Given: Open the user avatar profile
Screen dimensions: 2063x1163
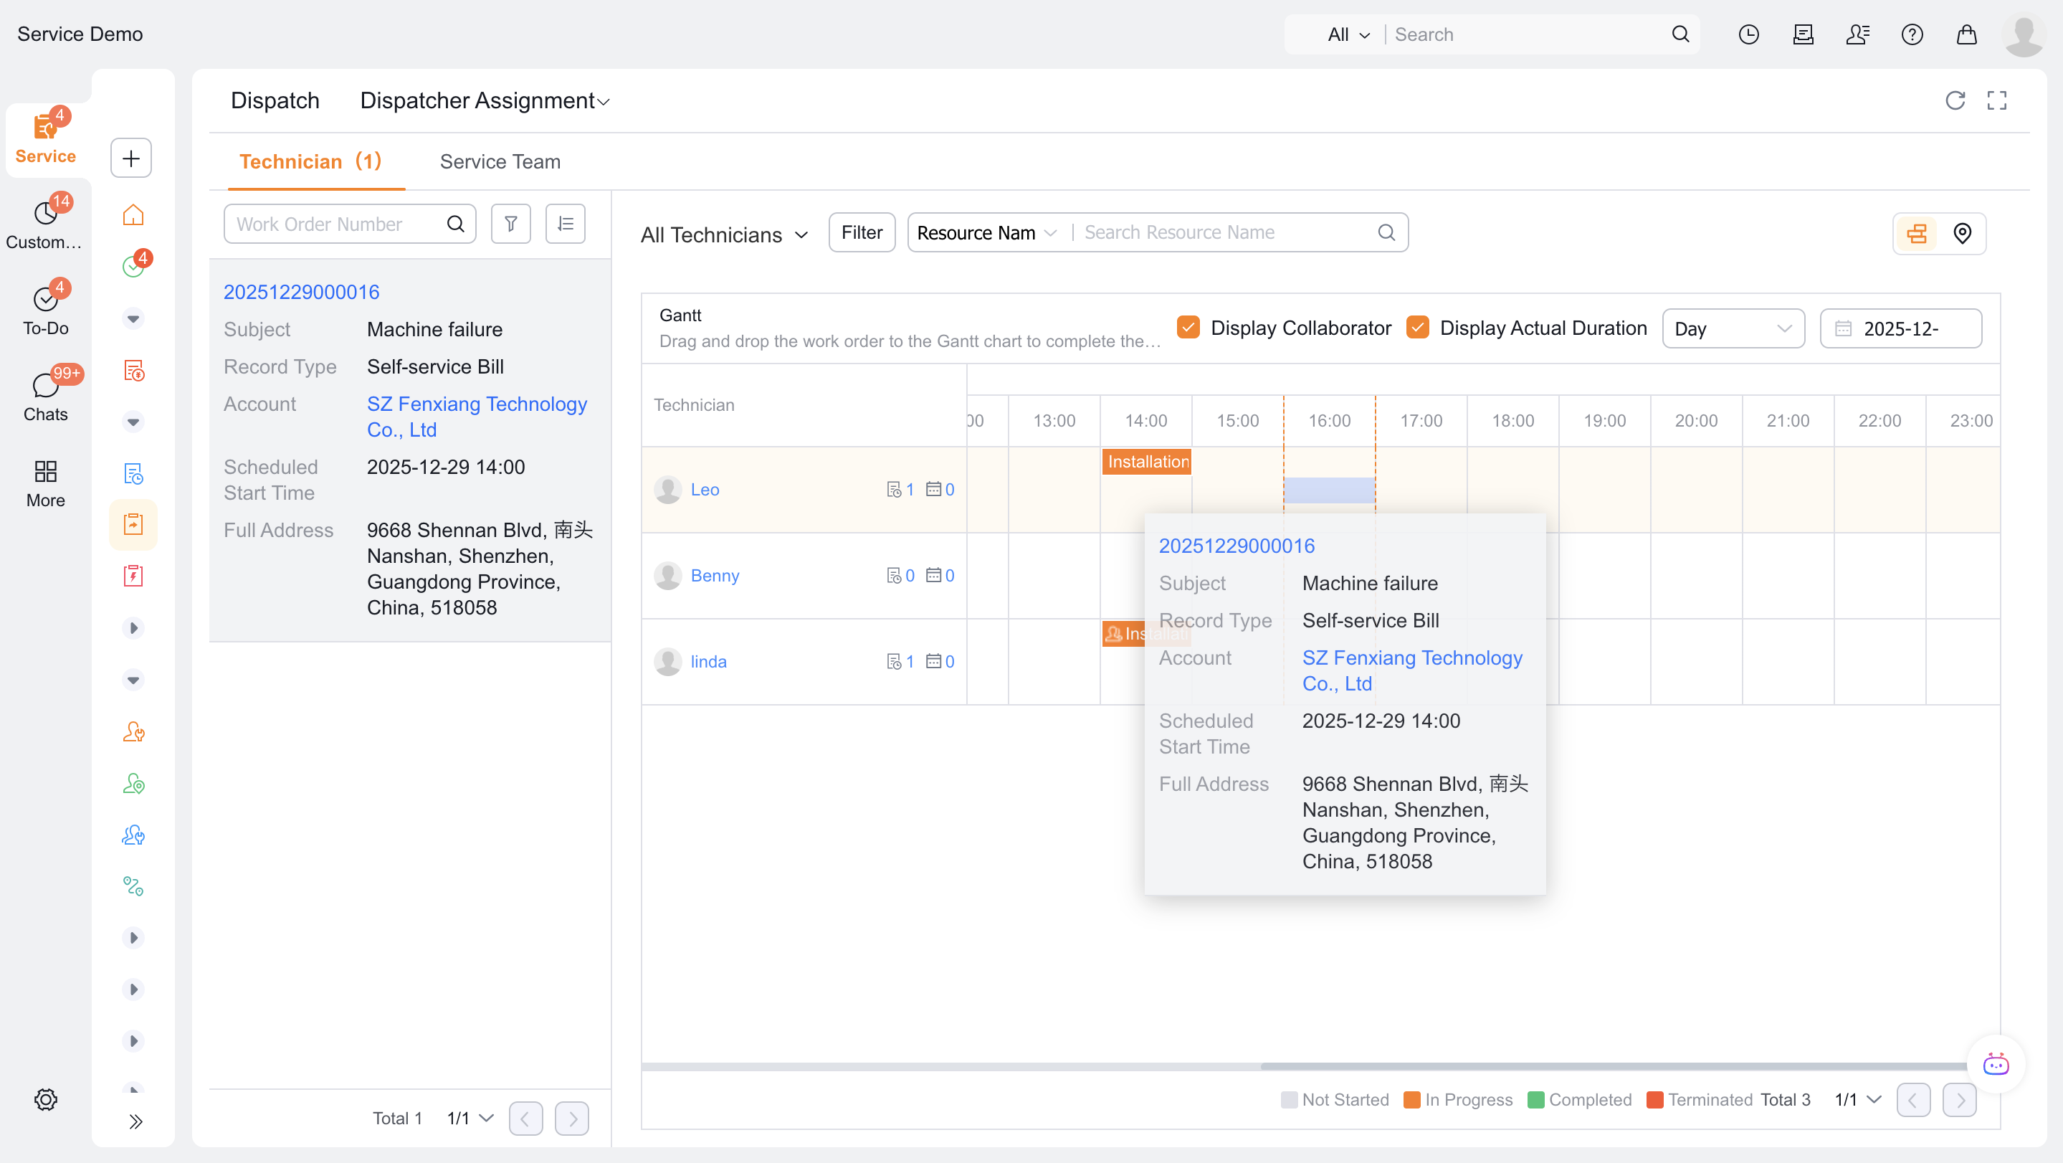Looking at the screenshot, I should pos(2023,34).
